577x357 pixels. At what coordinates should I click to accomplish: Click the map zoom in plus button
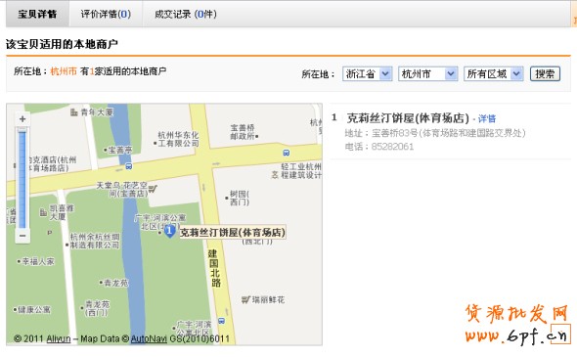click(x=22, y=119)
